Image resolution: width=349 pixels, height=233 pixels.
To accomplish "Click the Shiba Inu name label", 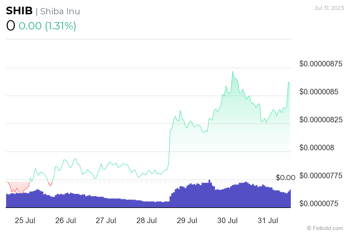I will tap(60, 11).
